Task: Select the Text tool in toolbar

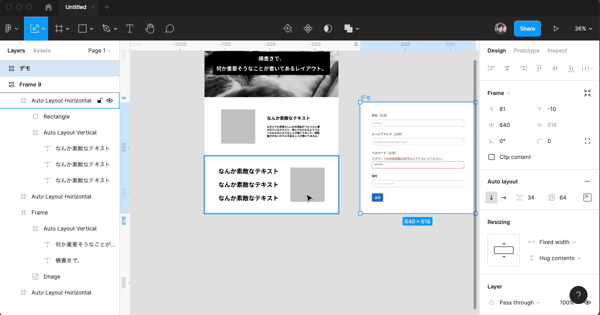Action: [129, 28]
